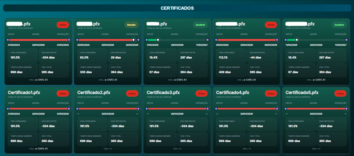354x156 pixels.
Task: Click 21/05/2024 start date in Certificado1.pfx card
Action: (x=14, y=114)
